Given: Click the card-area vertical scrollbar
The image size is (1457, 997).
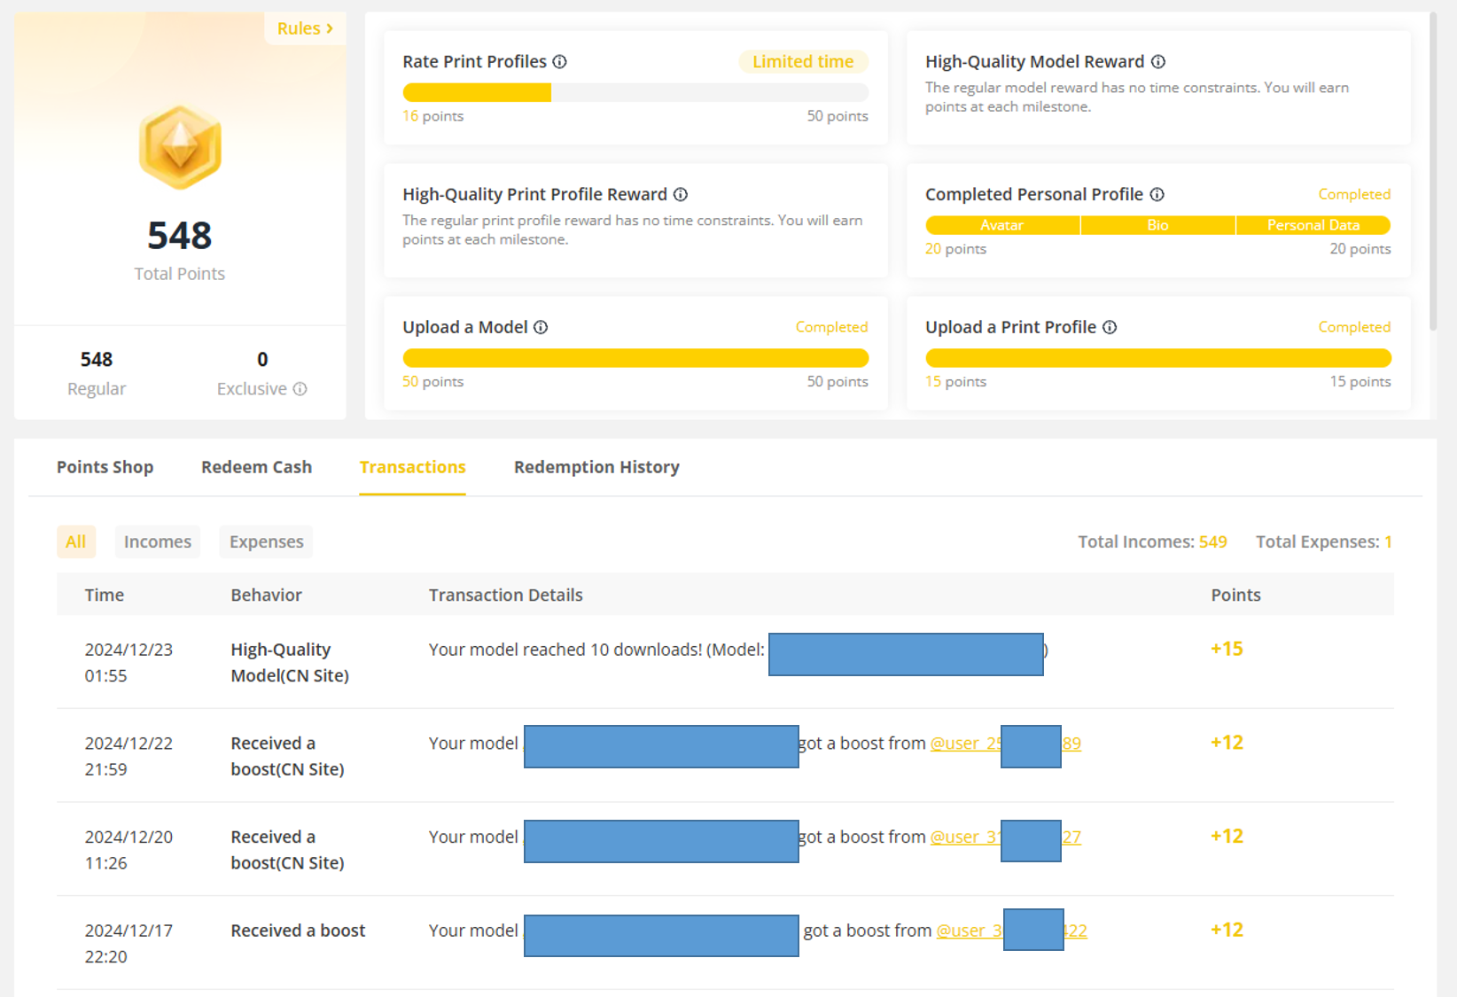Looking at the screenshot, I should (1433, 173).
